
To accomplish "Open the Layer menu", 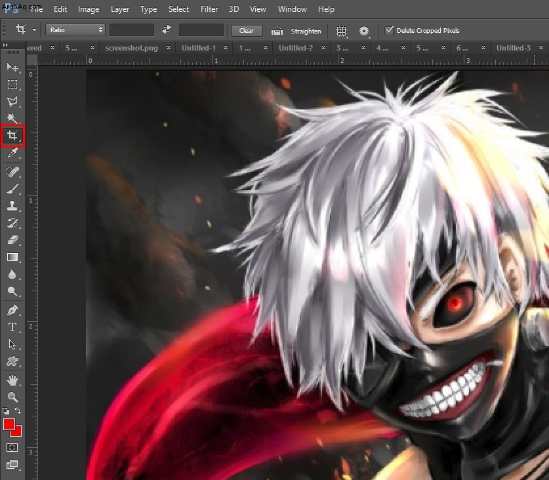I will [x=120, y=9].
